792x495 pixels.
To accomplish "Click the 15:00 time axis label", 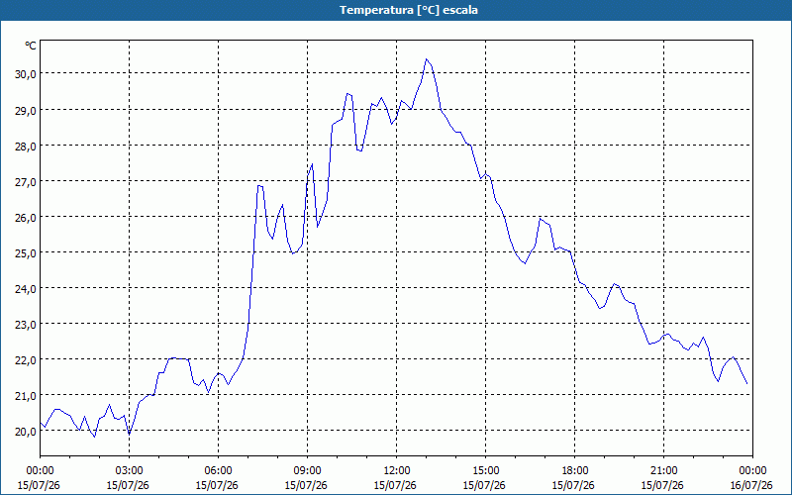I will (485, 471).
